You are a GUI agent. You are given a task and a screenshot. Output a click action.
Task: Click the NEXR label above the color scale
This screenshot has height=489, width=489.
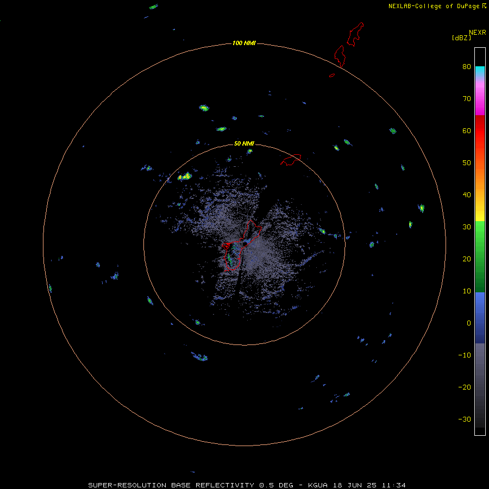point(477,33)
